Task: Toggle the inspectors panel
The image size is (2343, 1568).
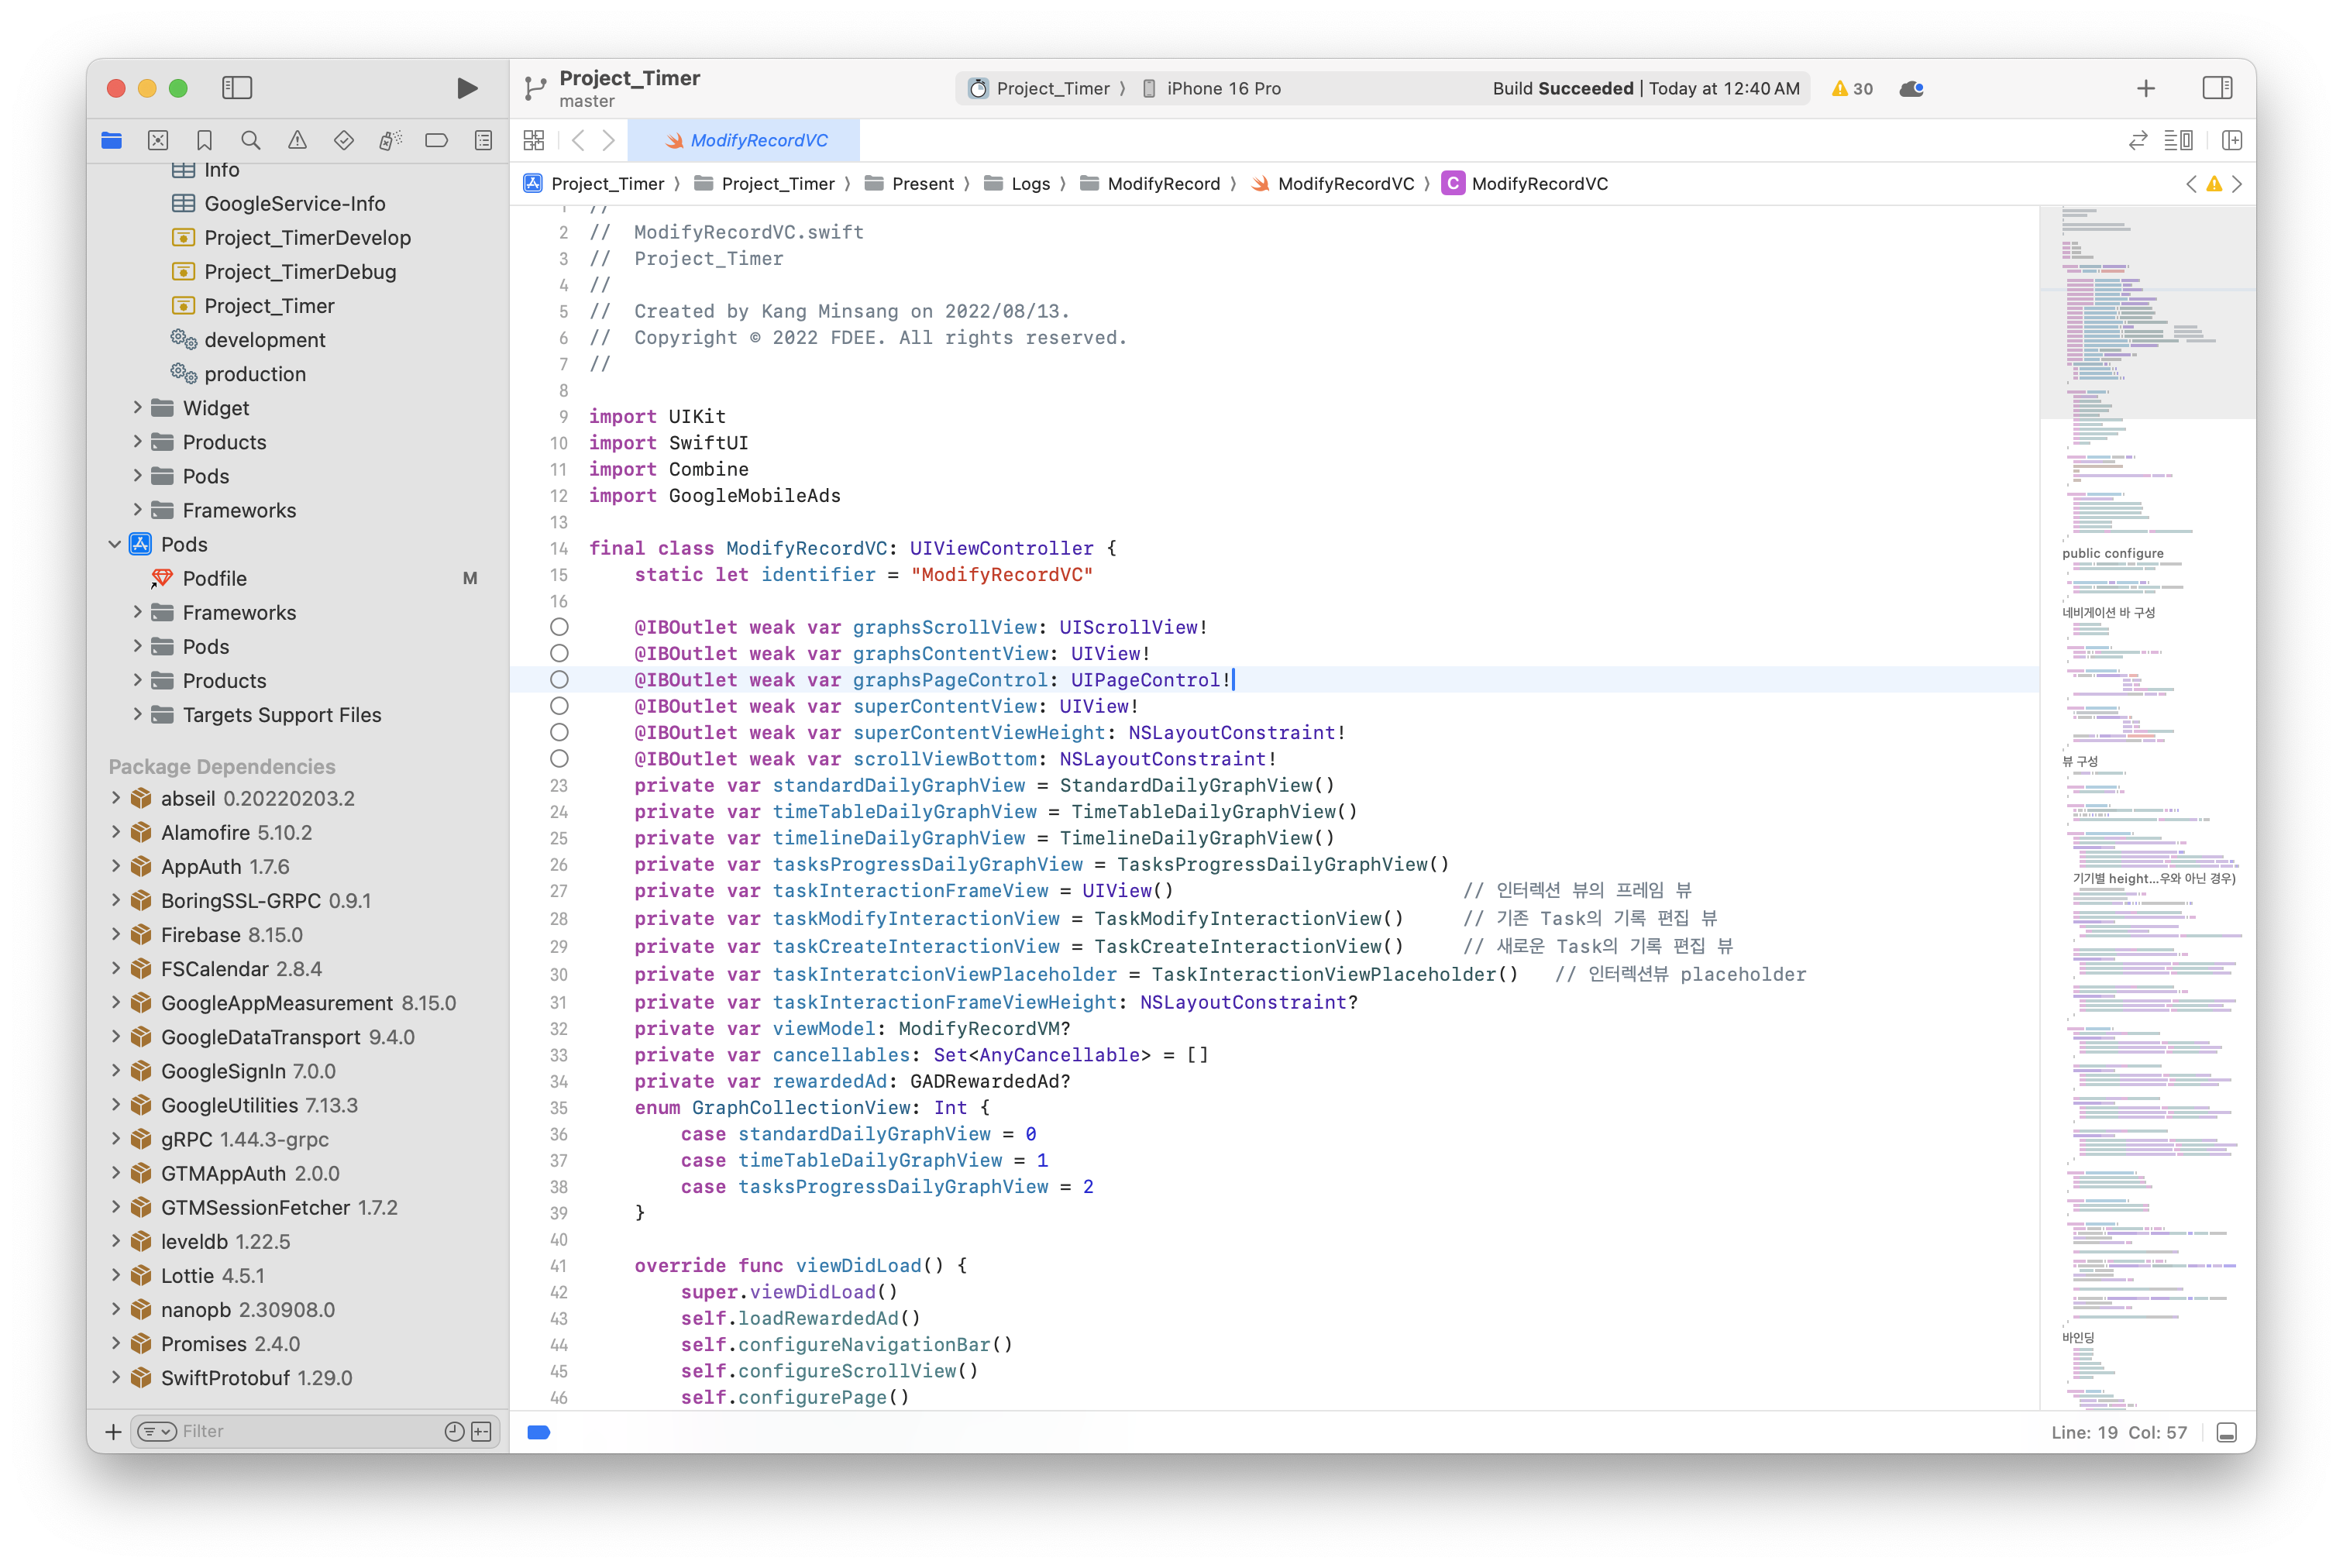Action: (2217, 88)
